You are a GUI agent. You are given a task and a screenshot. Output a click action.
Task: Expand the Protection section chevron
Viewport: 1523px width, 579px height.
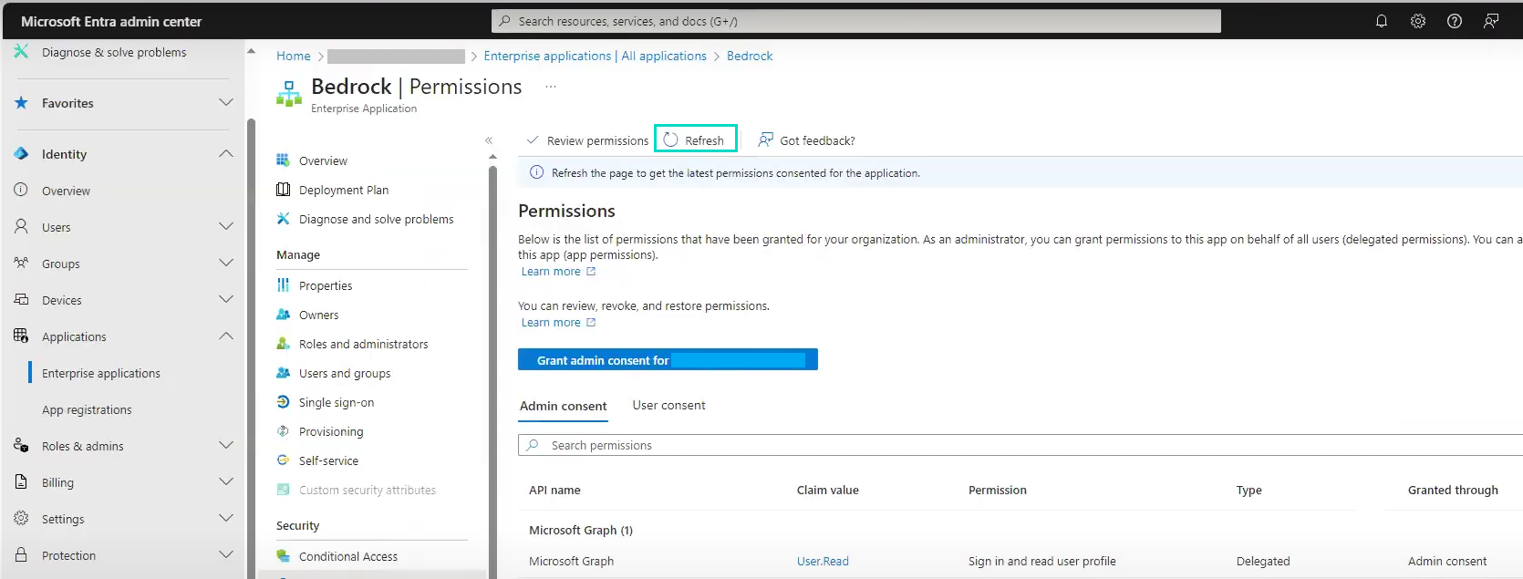[x=226, y=555]
